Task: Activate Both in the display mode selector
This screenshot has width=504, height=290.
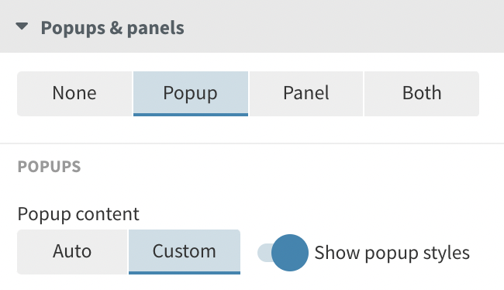Action: pyautogui.click(x=422, y=94)
